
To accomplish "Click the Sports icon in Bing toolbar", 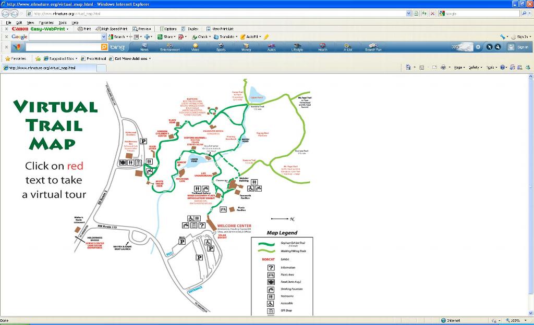I will [x=221, y=47].
